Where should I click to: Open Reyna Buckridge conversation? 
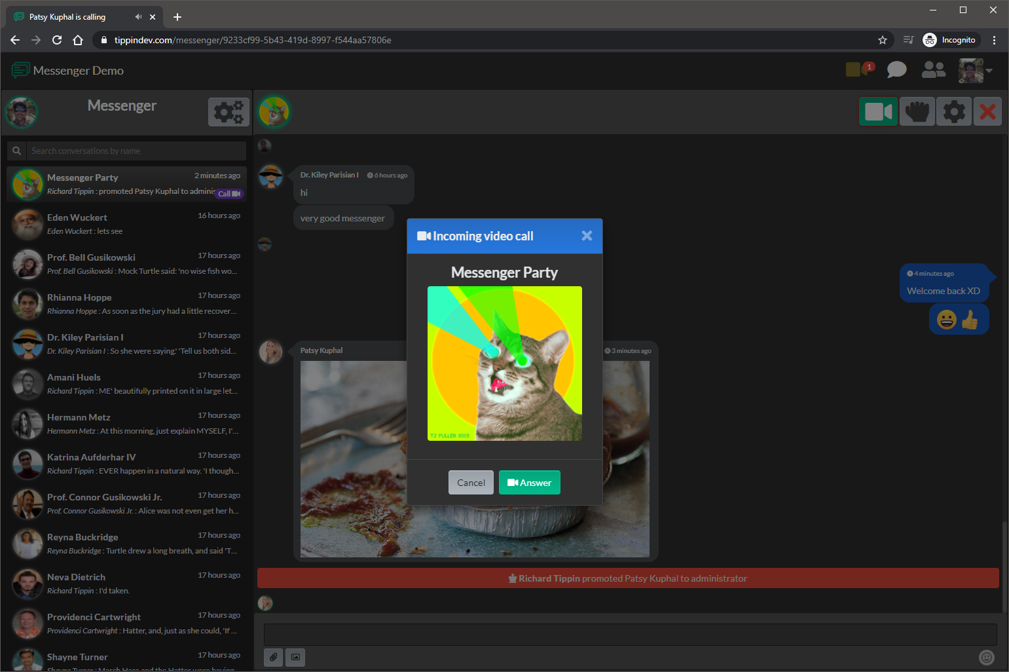[x=128, y=544]
